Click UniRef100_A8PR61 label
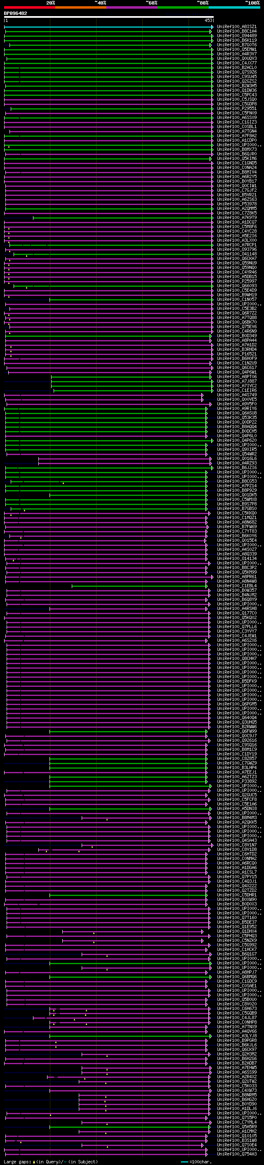The width and height of the screenshot is (264, 1165). [x=236, y=577]
